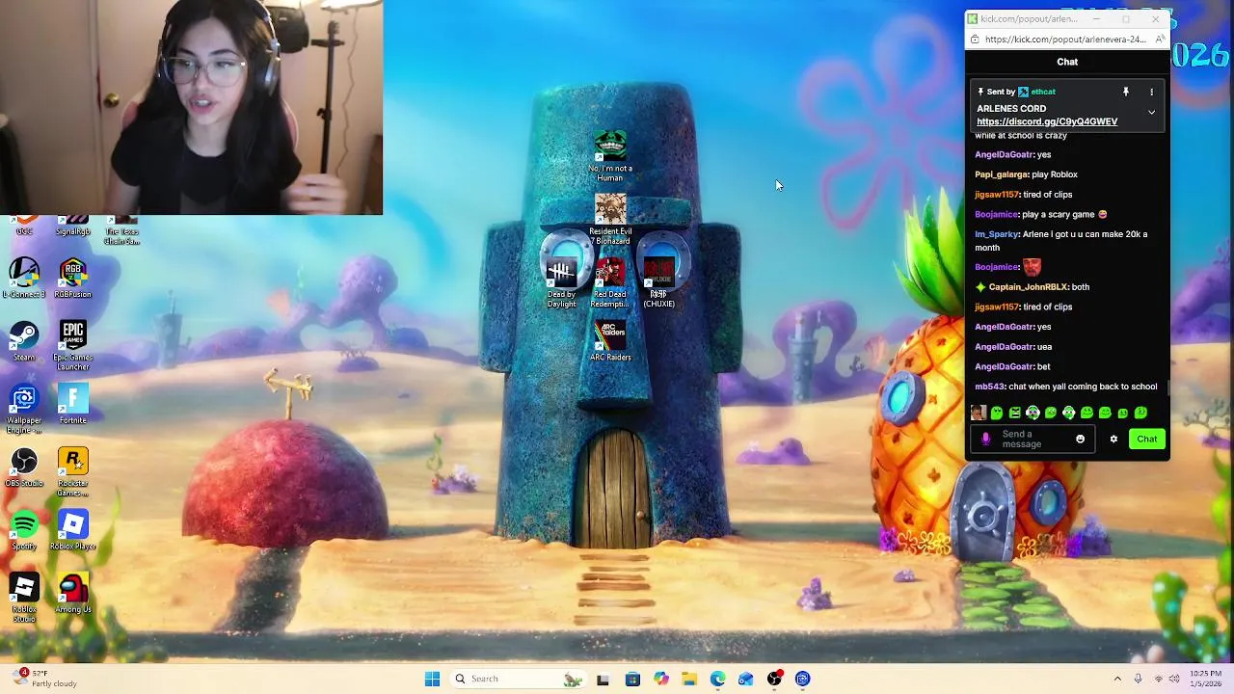Open Task View from taskbar
The width and height of the screenshot is (1234, 694).
pyautogui.click(x=603, y=679)
